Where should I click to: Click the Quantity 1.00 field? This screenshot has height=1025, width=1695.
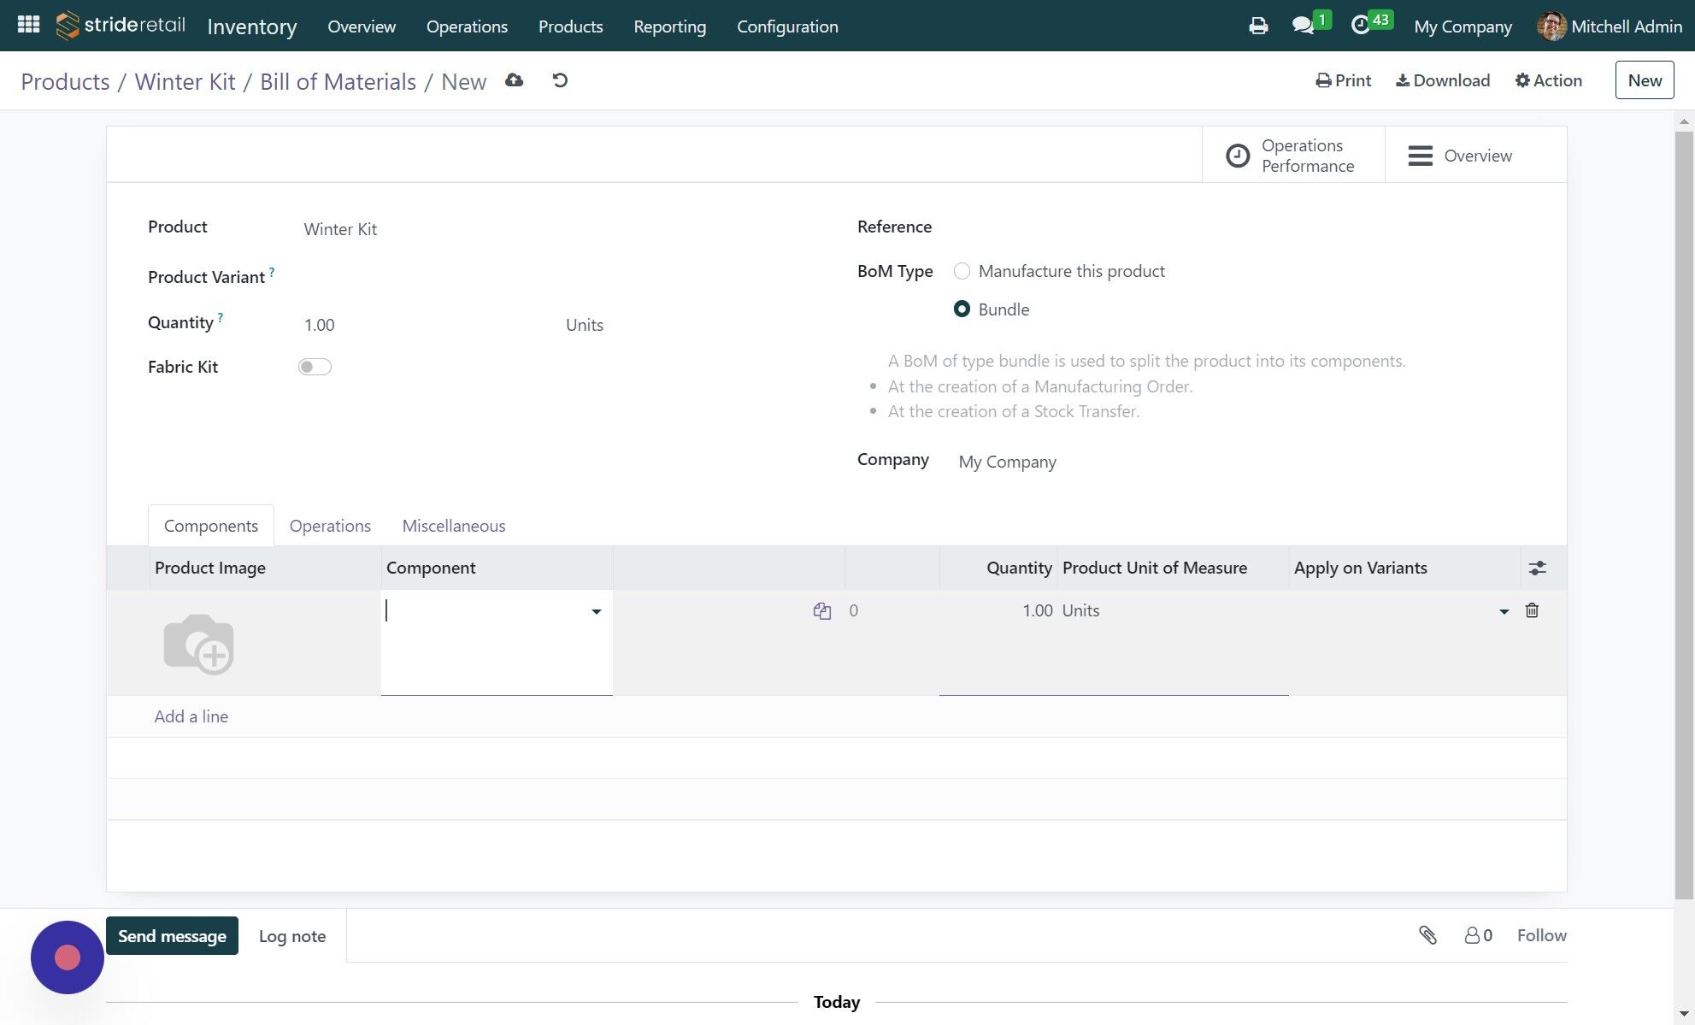click(426, 325)
